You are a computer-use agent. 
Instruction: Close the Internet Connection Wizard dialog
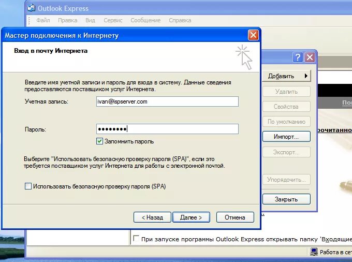pos(253,35)
